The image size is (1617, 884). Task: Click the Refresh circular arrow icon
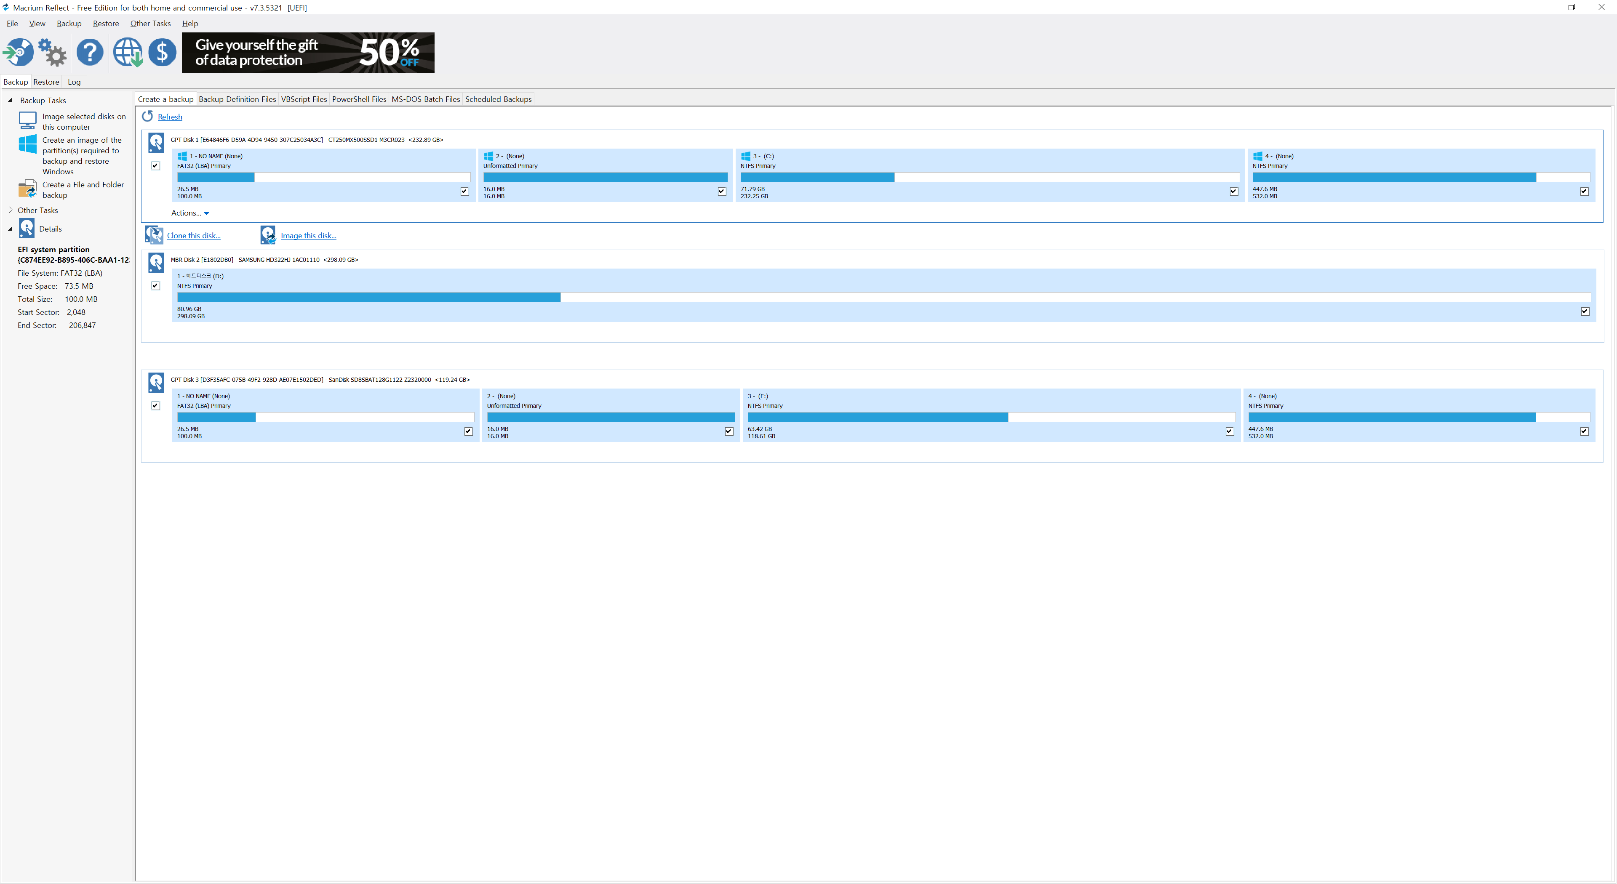[147, 116]
